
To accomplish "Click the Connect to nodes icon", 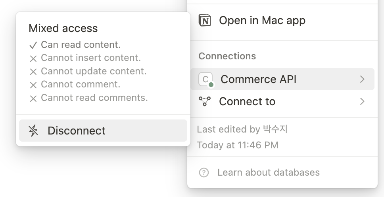I will pyautogui.click(x=205, y=102).
